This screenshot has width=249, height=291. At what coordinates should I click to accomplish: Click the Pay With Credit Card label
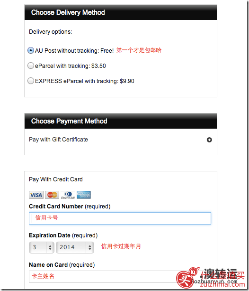coord(56,179)
